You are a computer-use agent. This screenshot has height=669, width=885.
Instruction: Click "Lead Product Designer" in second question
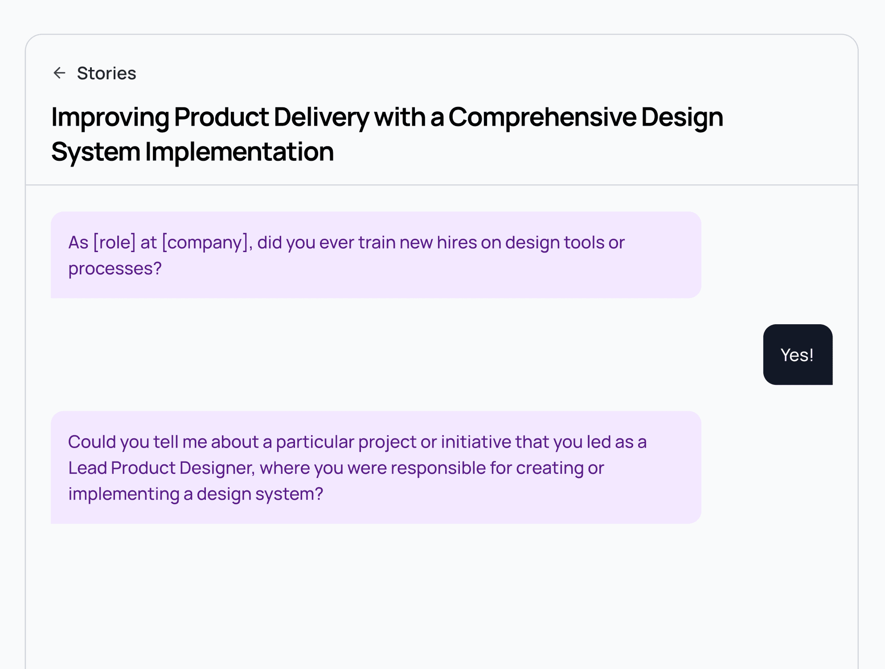tap(161, 468)
